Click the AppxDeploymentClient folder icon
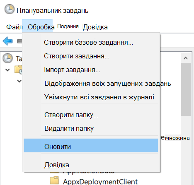The width and height of the screenshot is (194, 185). 54,180
